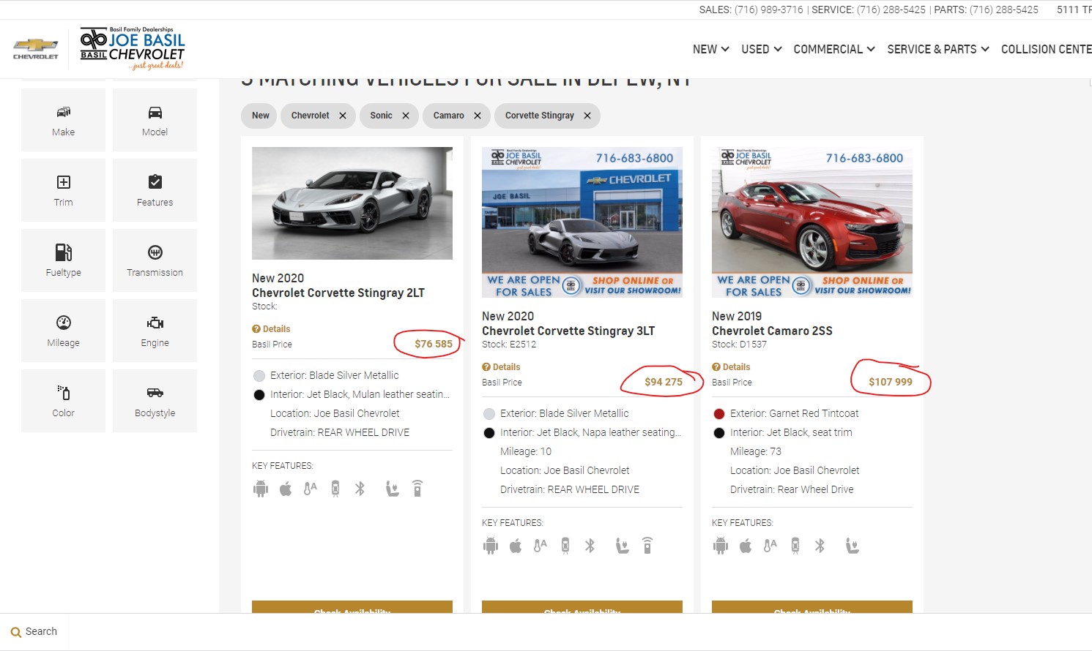Viewport: 1092px width, 651px height.
Task: Open Details for Corvette Stingray 2LT
Action: pyautogui.click(x=271, y=329)
